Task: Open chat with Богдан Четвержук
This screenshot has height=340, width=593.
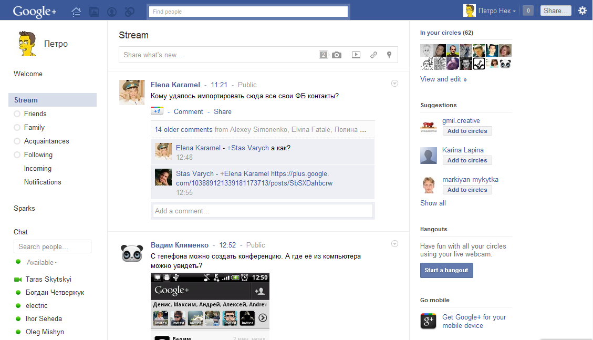Action: [55, 292]
